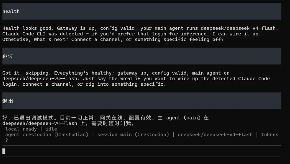
Task: Click 'session main (Crestodian)' in status bar
Action: [133, 134]
